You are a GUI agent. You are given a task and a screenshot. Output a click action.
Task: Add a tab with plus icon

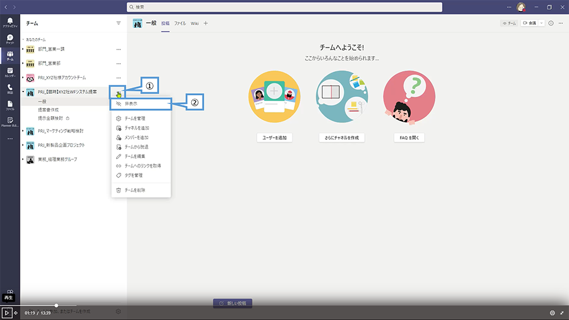pyautogui.click(x=206, y=23)
